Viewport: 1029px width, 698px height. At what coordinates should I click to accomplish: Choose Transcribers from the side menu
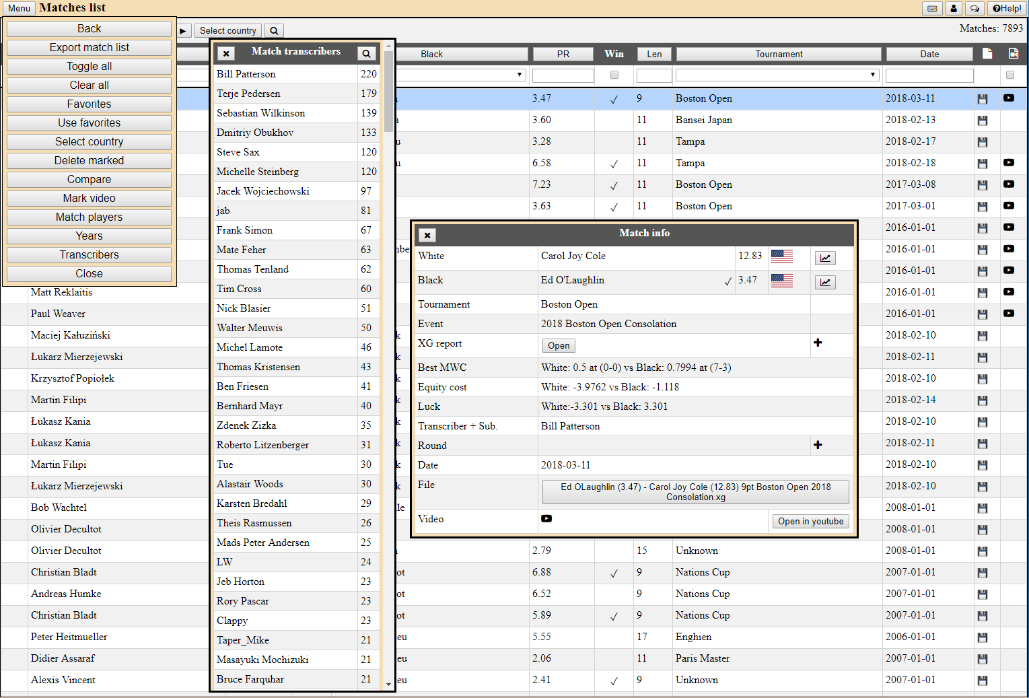click(89, 255)
